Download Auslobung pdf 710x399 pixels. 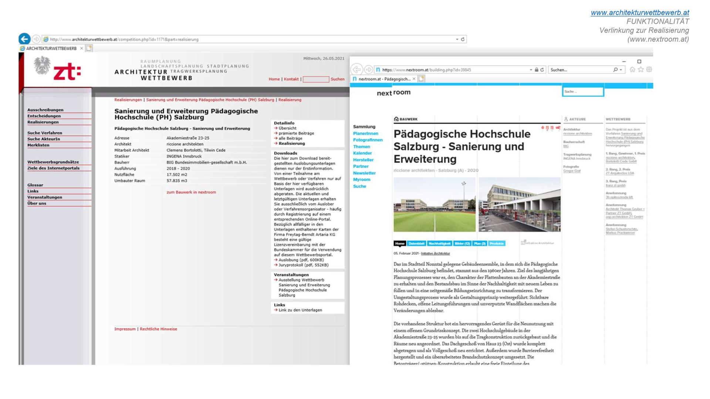[x=301, y=260]
